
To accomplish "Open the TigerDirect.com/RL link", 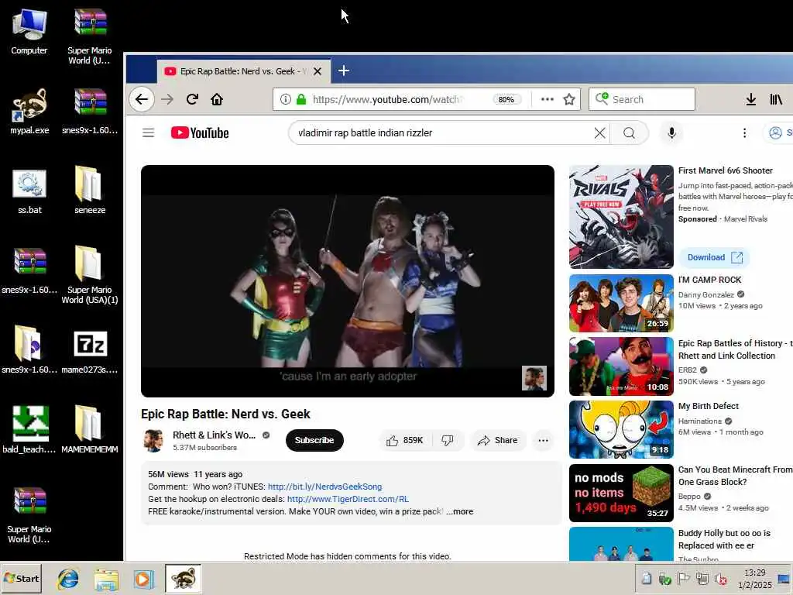I will pos(348,499).
